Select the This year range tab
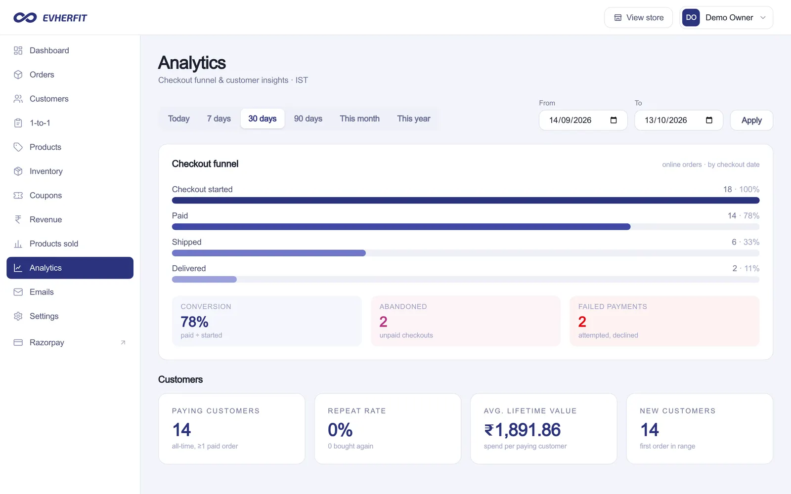The height and width of the screenshot is (494, 791). (x=414, y=119)
